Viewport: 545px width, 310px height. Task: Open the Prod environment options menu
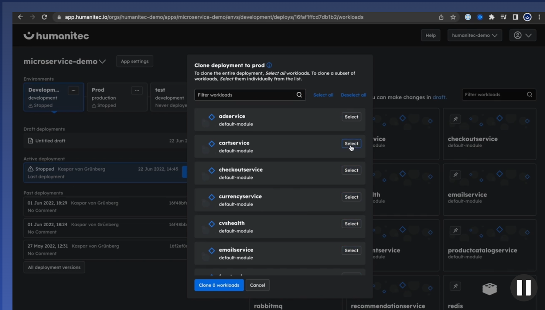[x=137, y=90]
